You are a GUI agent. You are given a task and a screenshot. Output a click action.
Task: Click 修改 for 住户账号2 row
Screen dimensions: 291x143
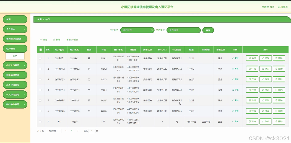(266, 69)
